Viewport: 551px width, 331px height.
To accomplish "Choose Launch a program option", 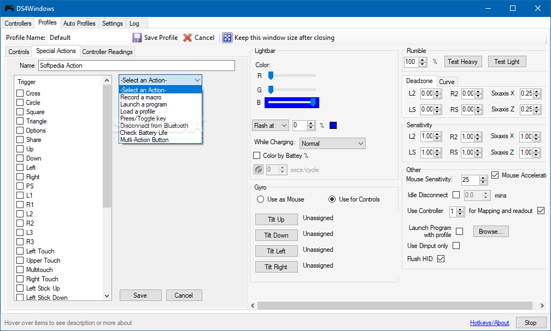I will coord(160,104).
